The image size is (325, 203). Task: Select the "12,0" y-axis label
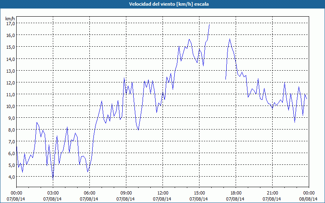tap(11, 83)
